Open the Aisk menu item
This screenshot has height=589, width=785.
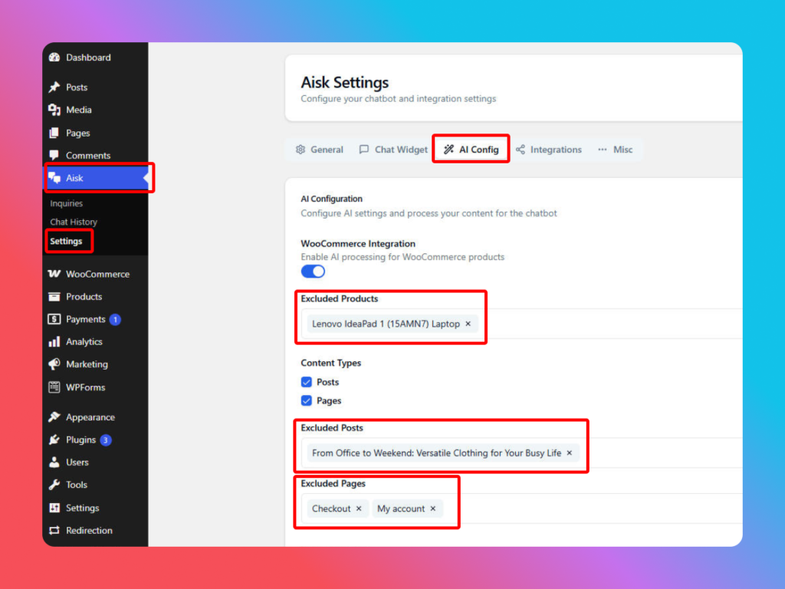(95, 178)
